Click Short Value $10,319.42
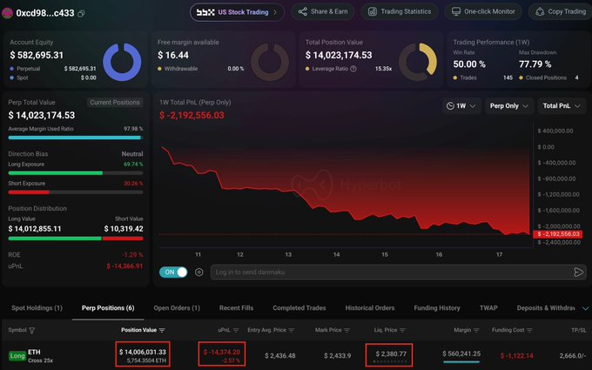Screen dimensions: 592x370 tap(124, 229)
